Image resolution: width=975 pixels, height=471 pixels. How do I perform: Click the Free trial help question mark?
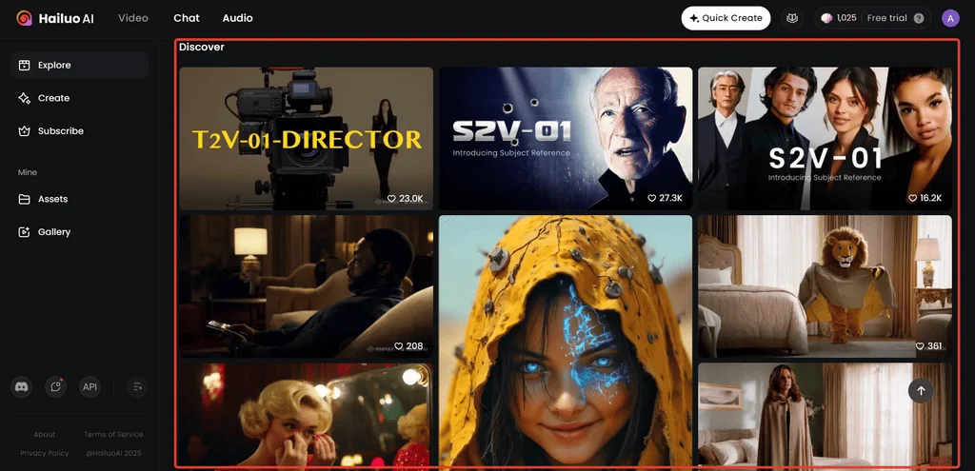[x=919, y=18]
